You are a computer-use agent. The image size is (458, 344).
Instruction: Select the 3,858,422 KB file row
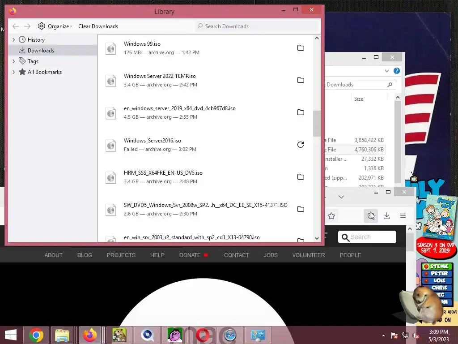point(355,140)
